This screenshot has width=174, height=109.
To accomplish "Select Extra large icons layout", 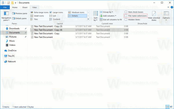I will (x=39, y=12).
